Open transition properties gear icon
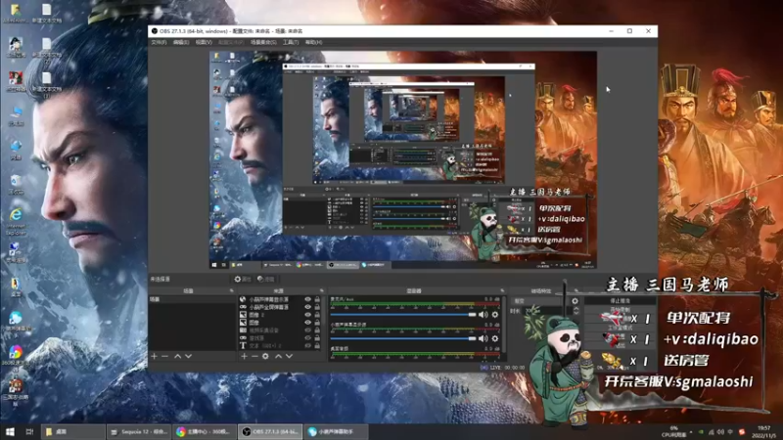This screenshot has width=783, height=440. 575,301
